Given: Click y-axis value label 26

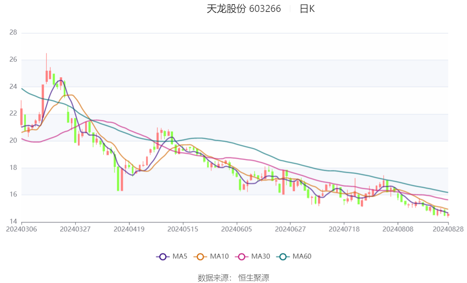Looking at the screenshot, I should (13, 60).
